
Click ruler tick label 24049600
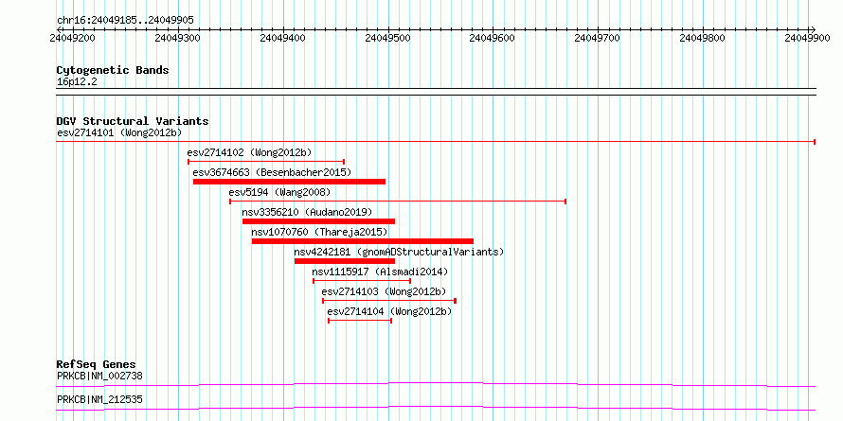click(x=493, y=38)
